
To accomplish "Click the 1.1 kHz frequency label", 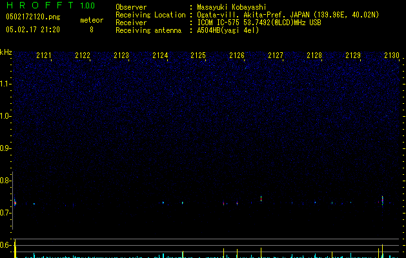I will (x=6, y=84).
